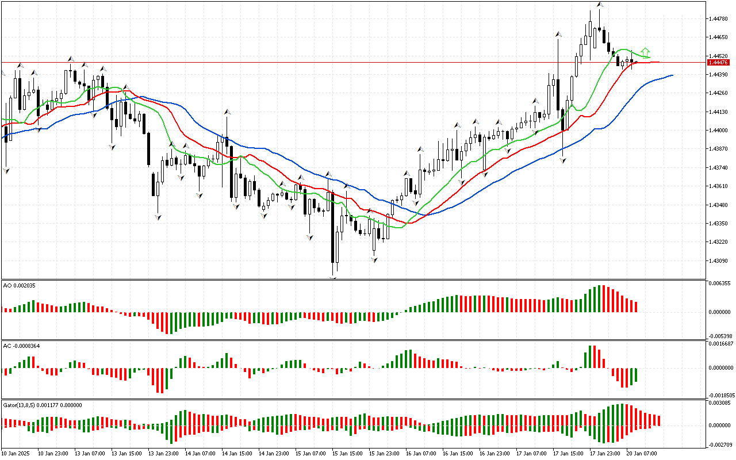Click the 1.43480 price scale label
The image size is (736, 460).
(x=718, y=205)
